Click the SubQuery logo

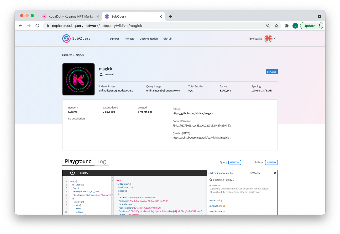(x=76, y=39)
